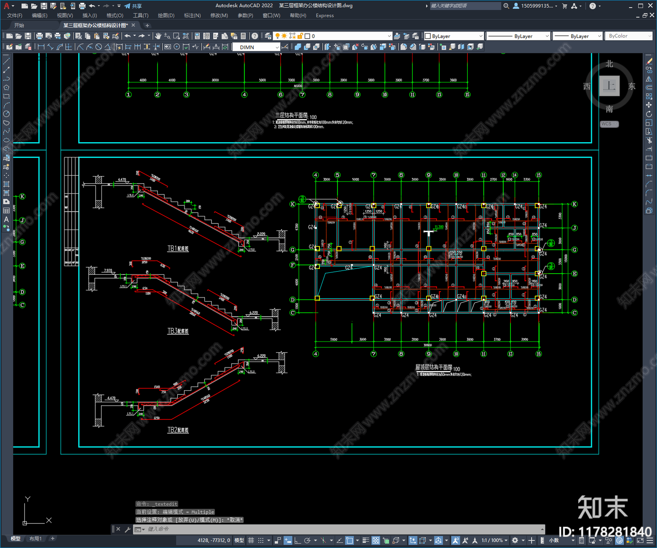Click Plot printer icon in title bar

82,6
